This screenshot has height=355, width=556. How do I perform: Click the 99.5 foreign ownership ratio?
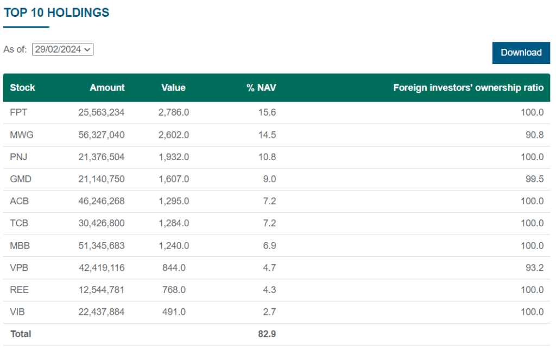[x=534, y=179]
